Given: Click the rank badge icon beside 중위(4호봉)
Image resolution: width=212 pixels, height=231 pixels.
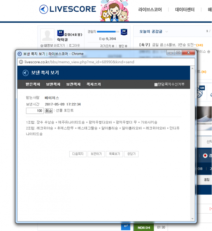Looking at the screenshot, I should [60, 33].
